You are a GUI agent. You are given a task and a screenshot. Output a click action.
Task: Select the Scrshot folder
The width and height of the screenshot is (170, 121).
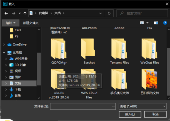coord(89,51)
